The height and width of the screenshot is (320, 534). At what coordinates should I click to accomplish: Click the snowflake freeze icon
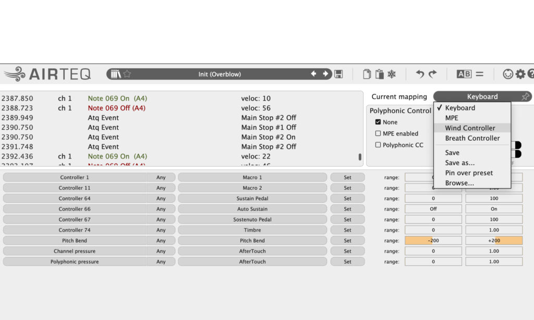392,74
